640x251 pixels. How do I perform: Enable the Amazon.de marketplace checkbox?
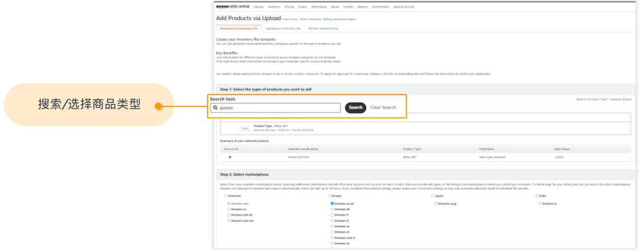point(332,208)
